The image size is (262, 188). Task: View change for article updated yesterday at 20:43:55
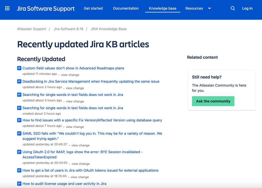click(81, 164)
